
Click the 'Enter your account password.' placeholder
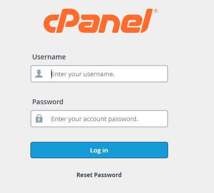(95, 119)
